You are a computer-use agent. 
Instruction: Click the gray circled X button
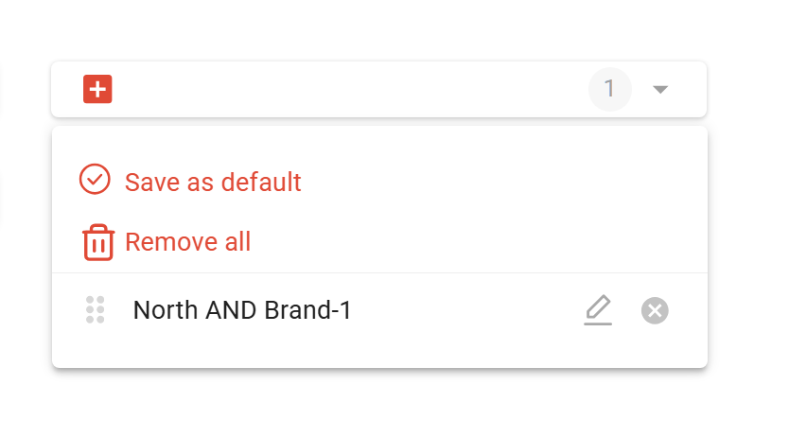655,310
